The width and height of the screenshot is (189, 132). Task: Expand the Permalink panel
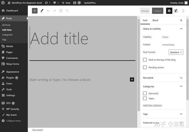click(x=163, y=78)
